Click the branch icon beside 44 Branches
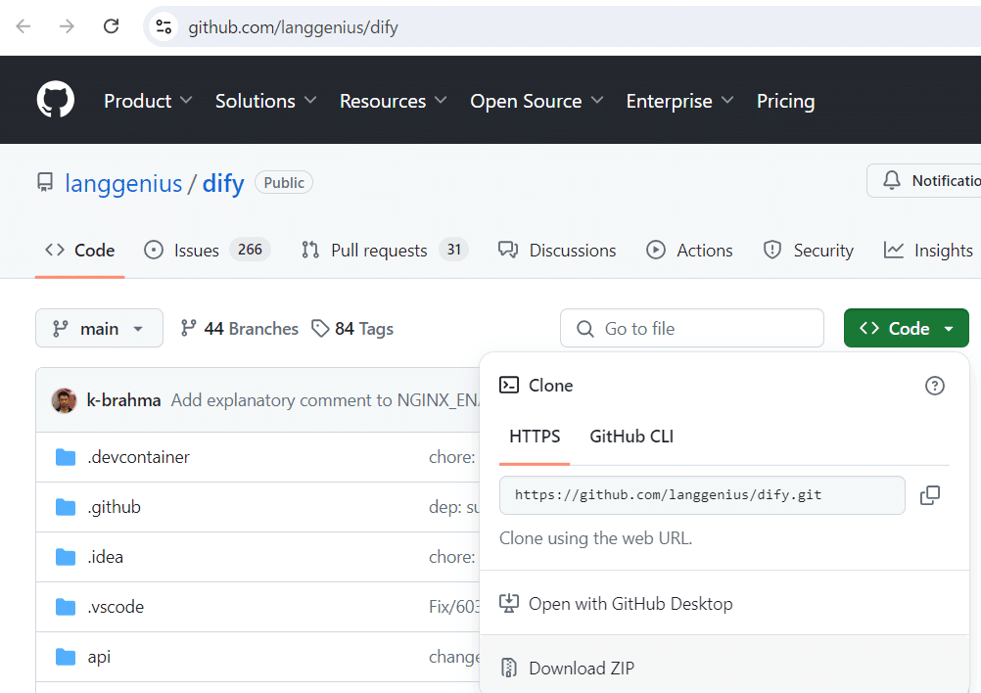The image size is (981, 693). click(188, 328)
